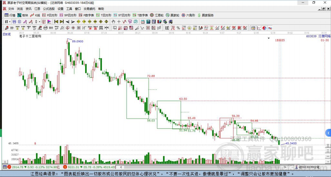Jump to last bar icon
Viewport: 331px width, 177px height.
(x=62, y=22)
